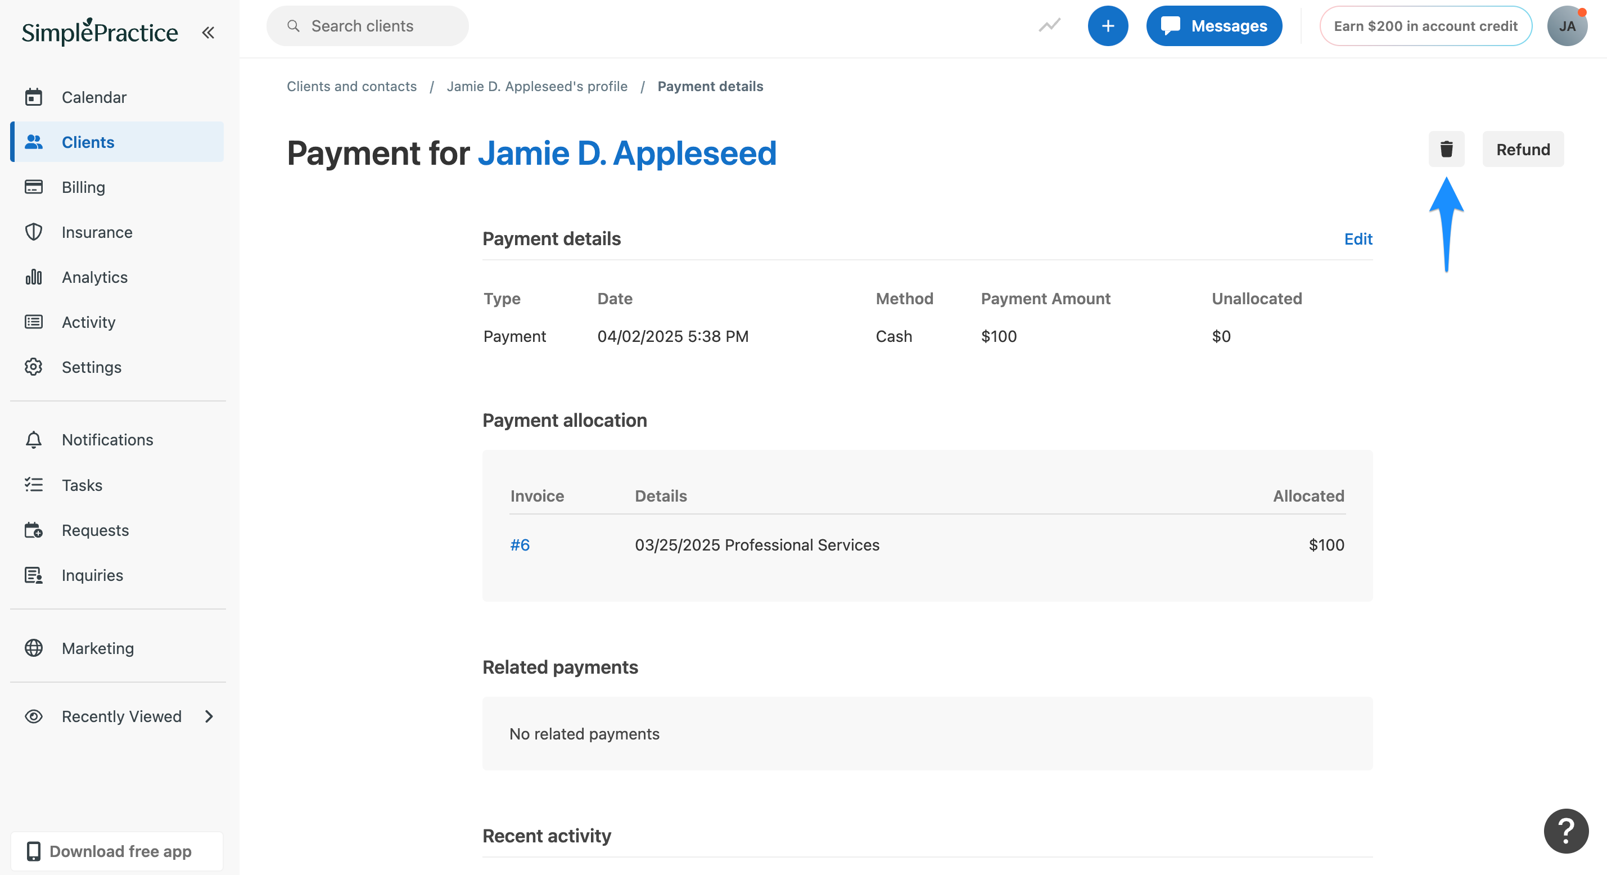Click the blue plus create button
1607x875 pixels.
click(1108, 26)
